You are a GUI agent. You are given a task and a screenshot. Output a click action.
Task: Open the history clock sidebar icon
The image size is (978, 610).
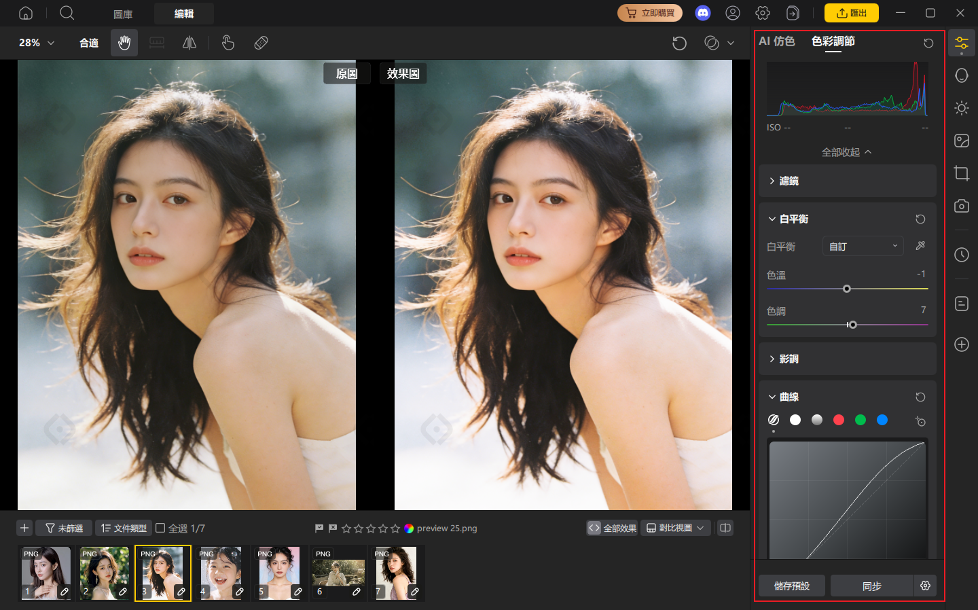pos(962,255)
